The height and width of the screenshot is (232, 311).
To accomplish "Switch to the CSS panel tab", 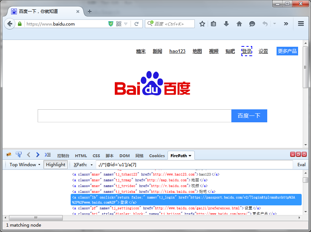I will pos(96,156).
